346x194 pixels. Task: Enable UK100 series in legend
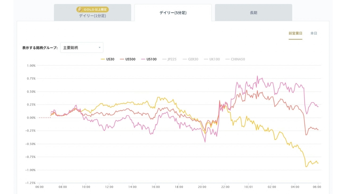[212, 59]
